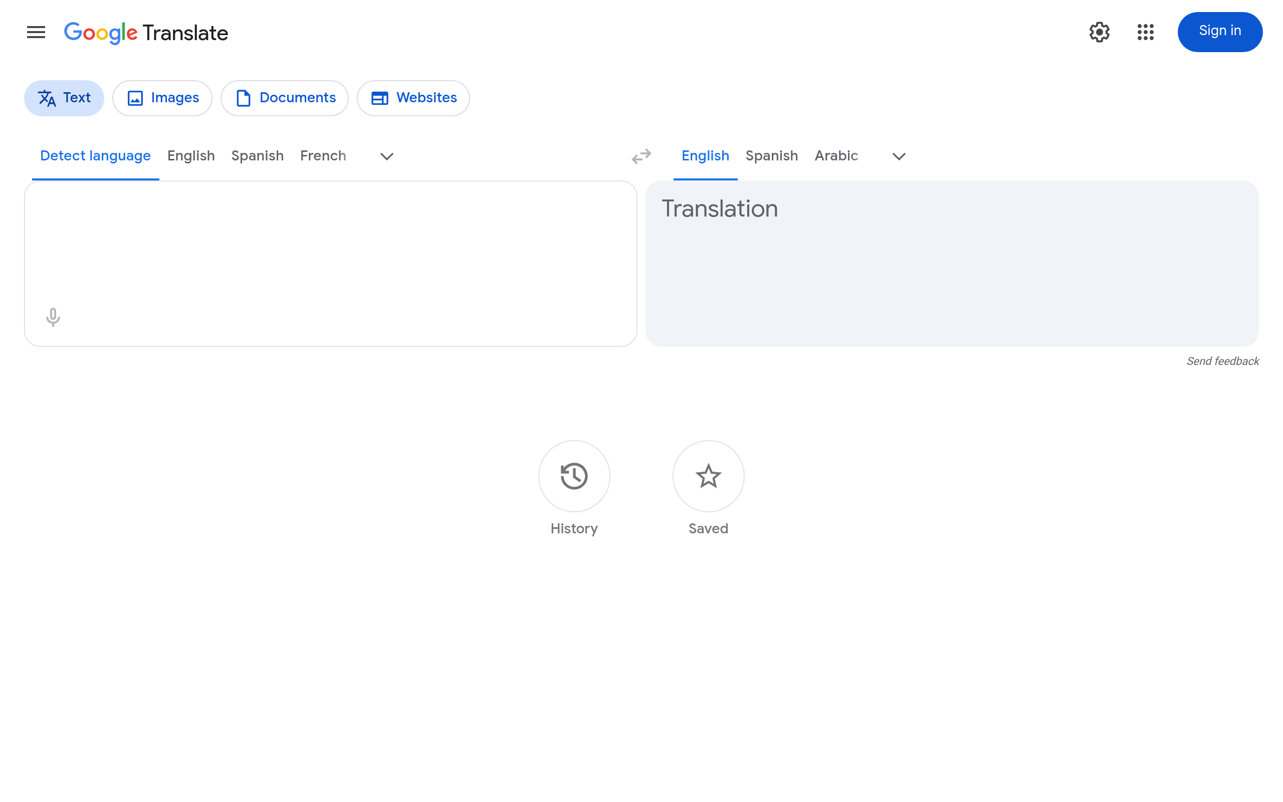The image size is (1283, 802).
Task: Expand more target languages list
Action: pyautogui.click(x=899, y=156)
